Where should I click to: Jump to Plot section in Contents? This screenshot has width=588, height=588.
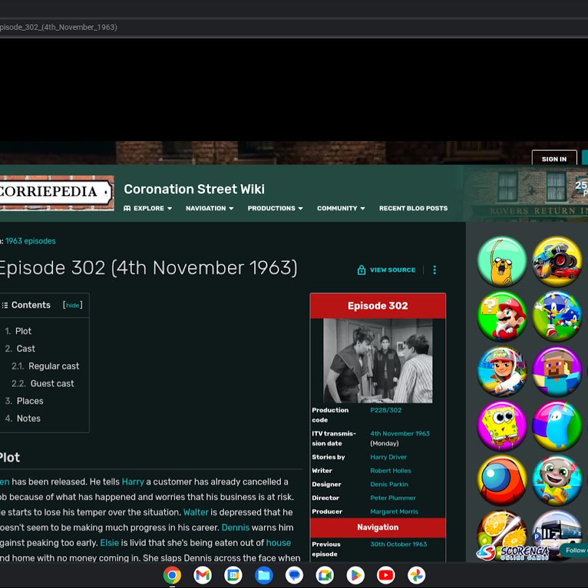(24, 331)
